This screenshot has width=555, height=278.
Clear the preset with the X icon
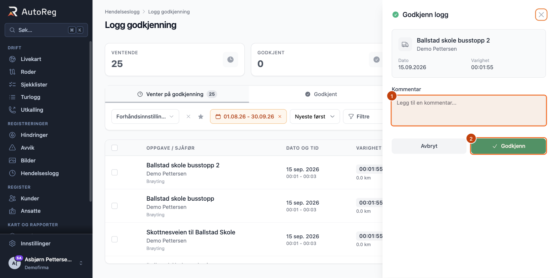click(x=188, y=116)
